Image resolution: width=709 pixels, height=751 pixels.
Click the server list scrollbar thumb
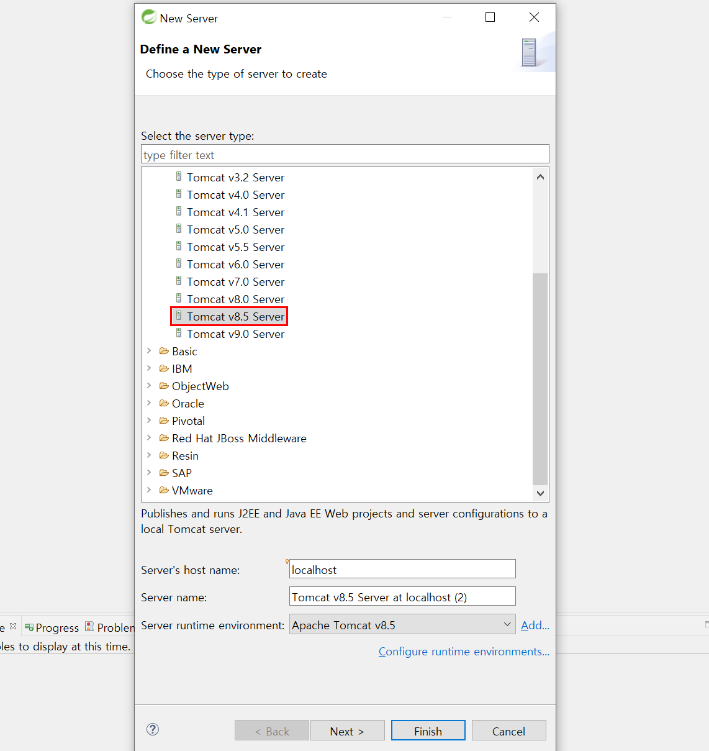[x=540, y=378]
